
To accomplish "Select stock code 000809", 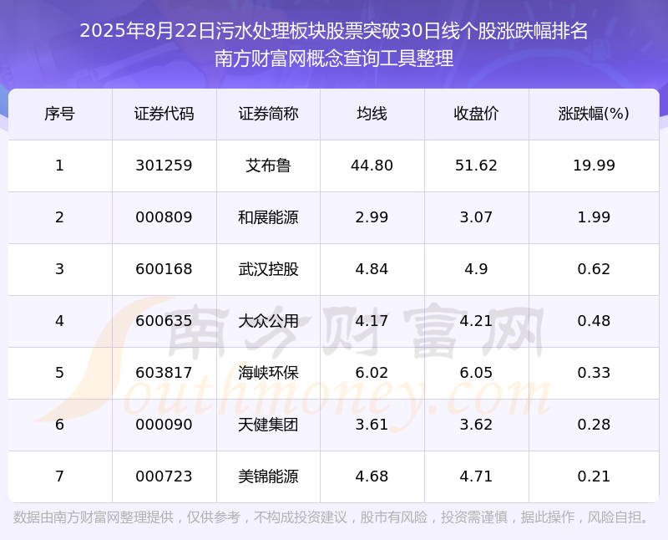I will point(164,217).
